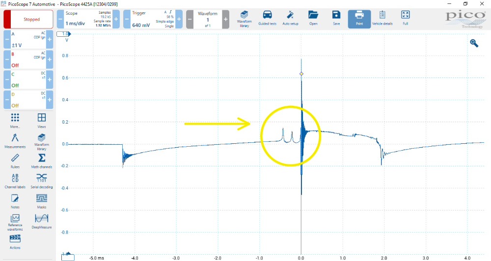Open the Measurements tool

tap(15, 140)
